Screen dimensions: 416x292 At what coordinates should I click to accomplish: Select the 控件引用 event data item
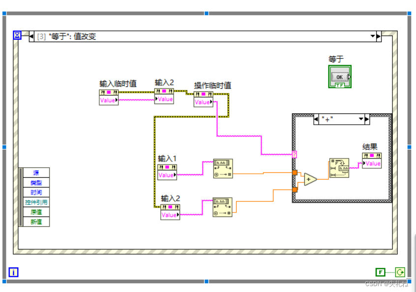click(x=36, y=202)
